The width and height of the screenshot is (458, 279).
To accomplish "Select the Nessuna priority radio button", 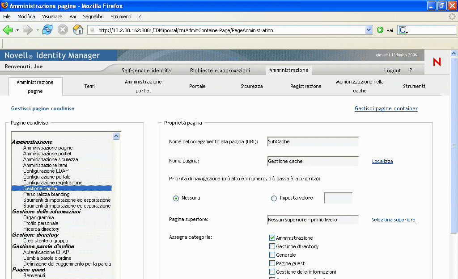I will click(176, 198).
